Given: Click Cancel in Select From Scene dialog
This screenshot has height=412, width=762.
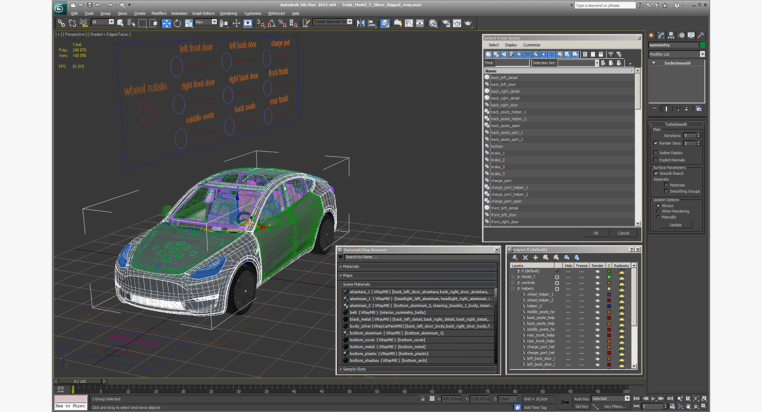Looking at the screenshot, I should point(624,233).
